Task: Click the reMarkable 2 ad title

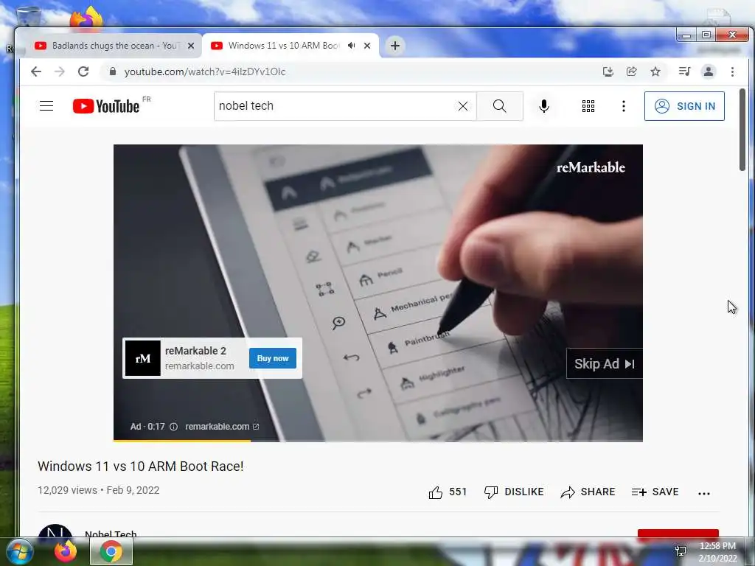Action: pos(195,351)
